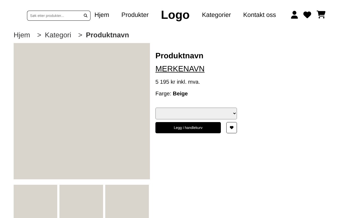The width and height of the screenshot is (349, 218).
Task: Open Produkter in navigation menu
Action: point(135,15)
